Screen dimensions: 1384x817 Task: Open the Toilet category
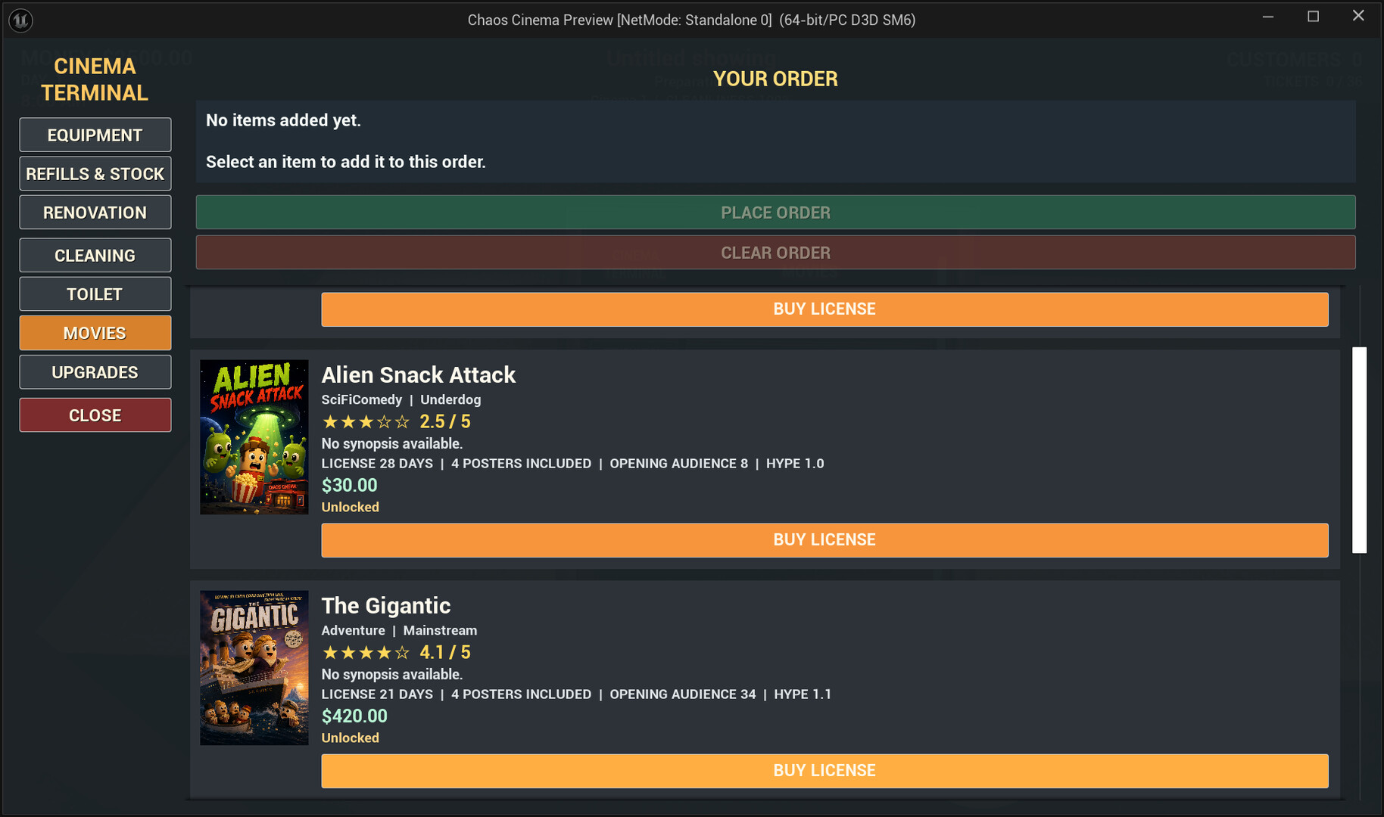[95, 294]
